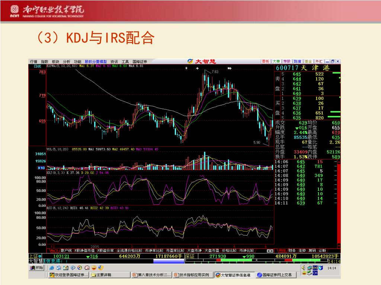The image size is (381, 285).
Task: Open 大智慧证券信息港 taskbar button
Action: [x=234, y=275]
